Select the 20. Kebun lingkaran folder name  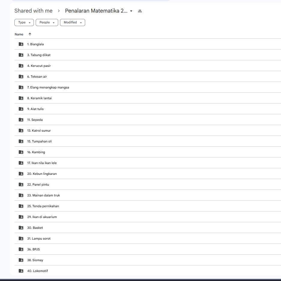(x=42, y=174)
